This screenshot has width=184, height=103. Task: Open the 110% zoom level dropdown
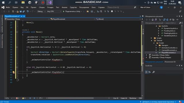point(8,98)
